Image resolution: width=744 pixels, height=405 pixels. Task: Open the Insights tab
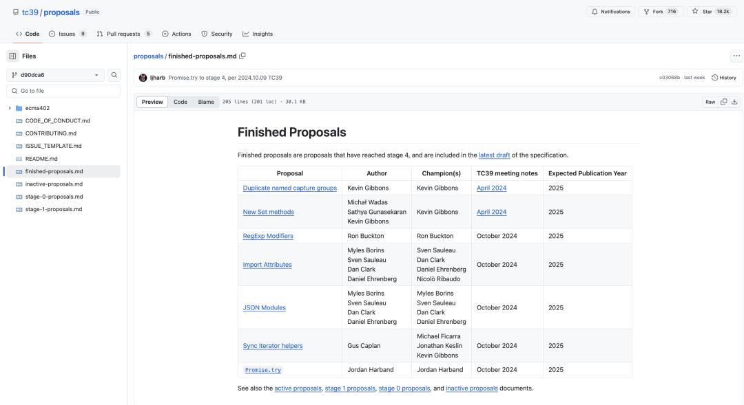coord(258,34)
